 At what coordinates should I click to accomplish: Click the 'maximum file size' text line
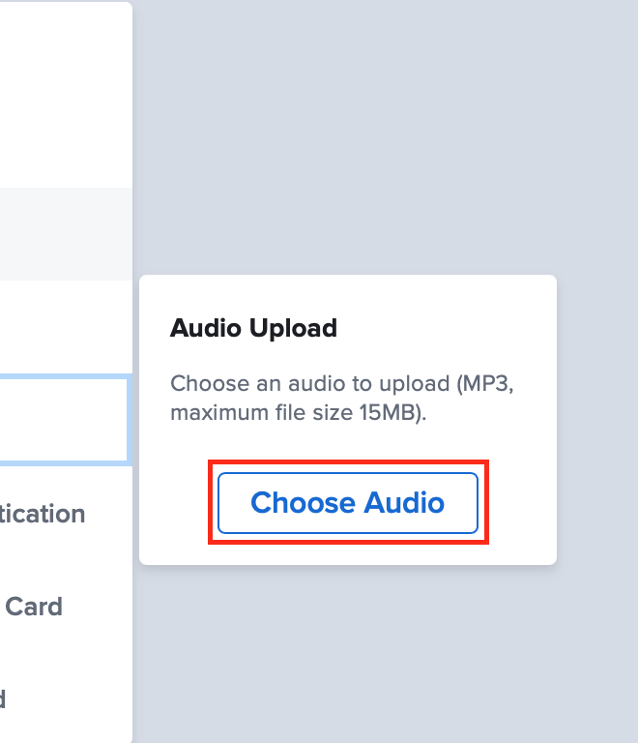261,412
